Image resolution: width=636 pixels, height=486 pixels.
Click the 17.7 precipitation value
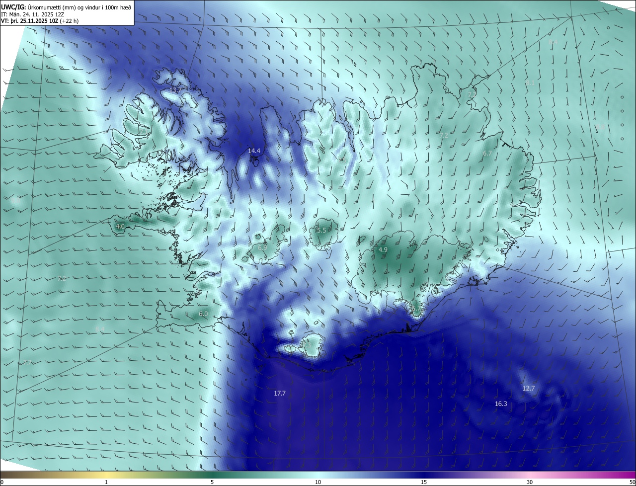(280, 393)
